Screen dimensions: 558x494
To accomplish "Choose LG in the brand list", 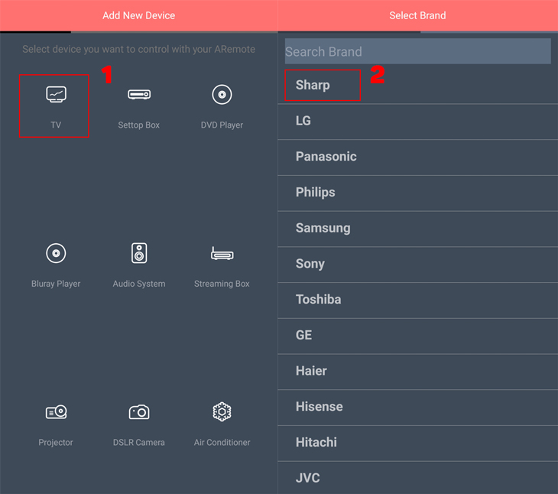I will (418, 121).
